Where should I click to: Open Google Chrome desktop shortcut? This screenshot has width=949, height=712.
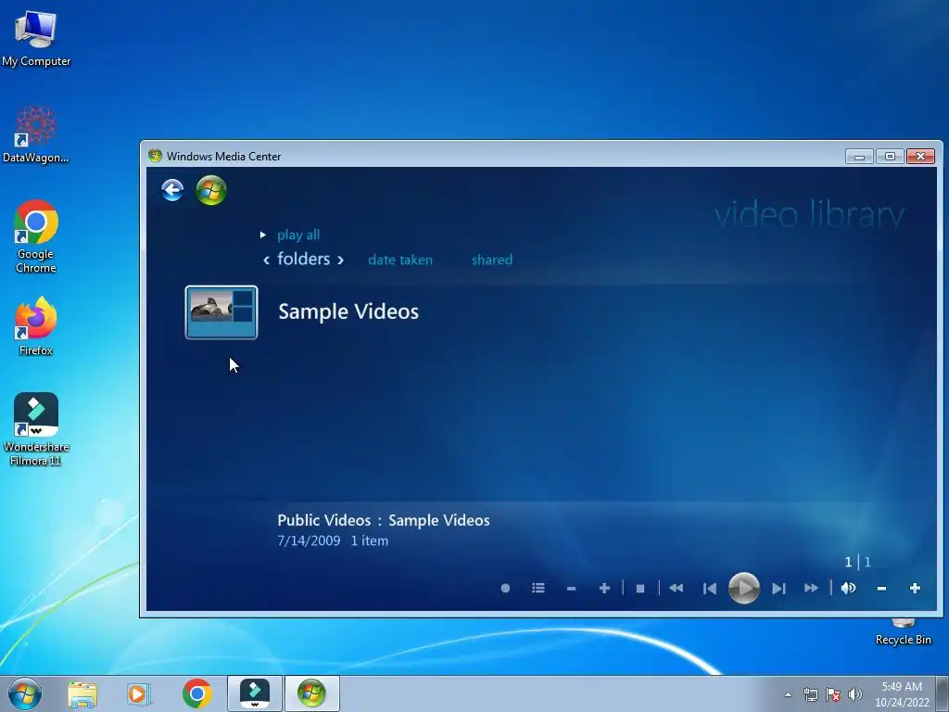pos(36,236)
